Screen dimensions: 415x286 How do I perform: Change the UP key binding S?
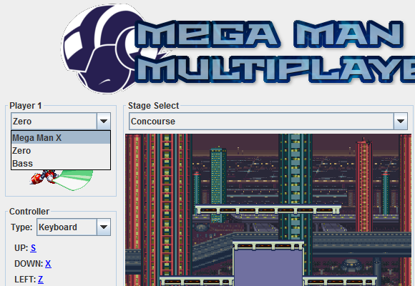tap(34, 248)
